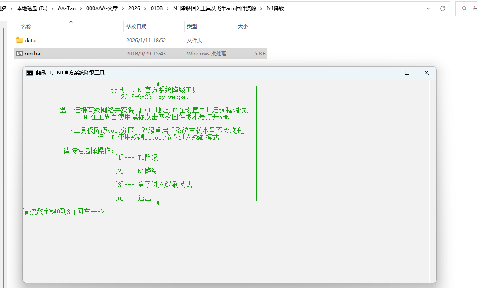
Task: Sort files by 类型 column header
Action: click(x=192, y=26)
